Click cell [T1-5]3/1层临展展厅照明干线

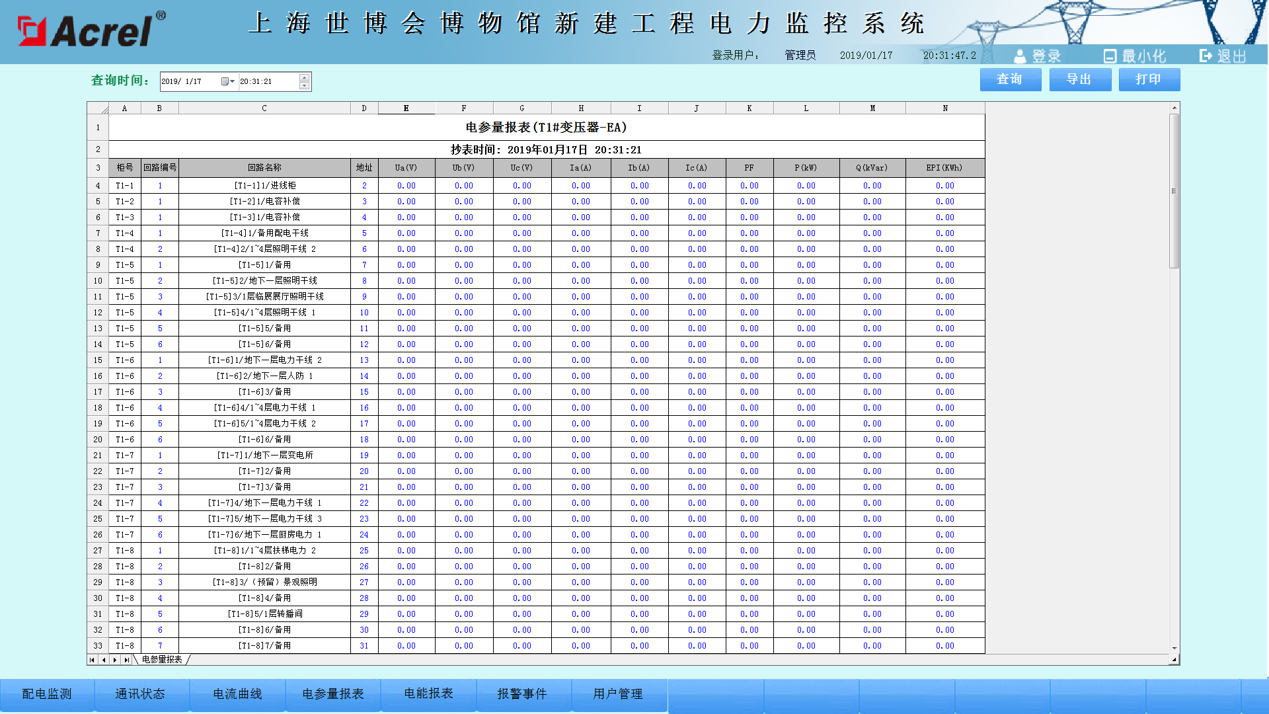click(x=264, y=297)
